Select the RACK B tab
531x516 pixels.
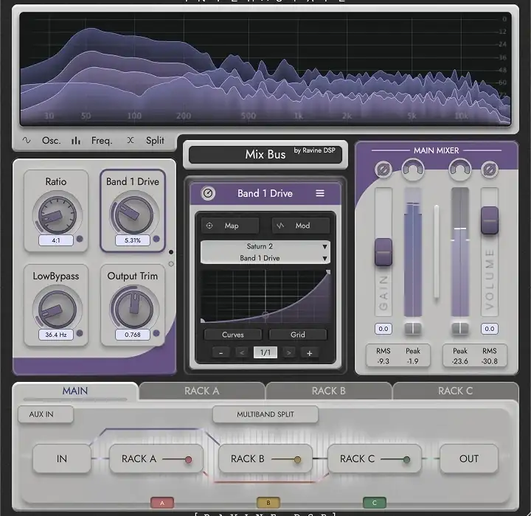pos(328,391)
